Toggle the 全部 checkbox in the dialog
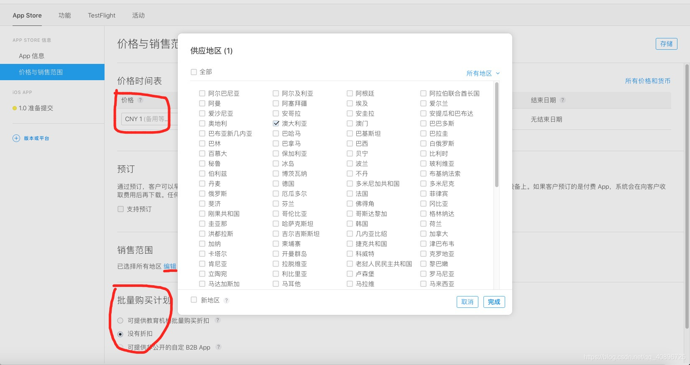 [194, 72]
